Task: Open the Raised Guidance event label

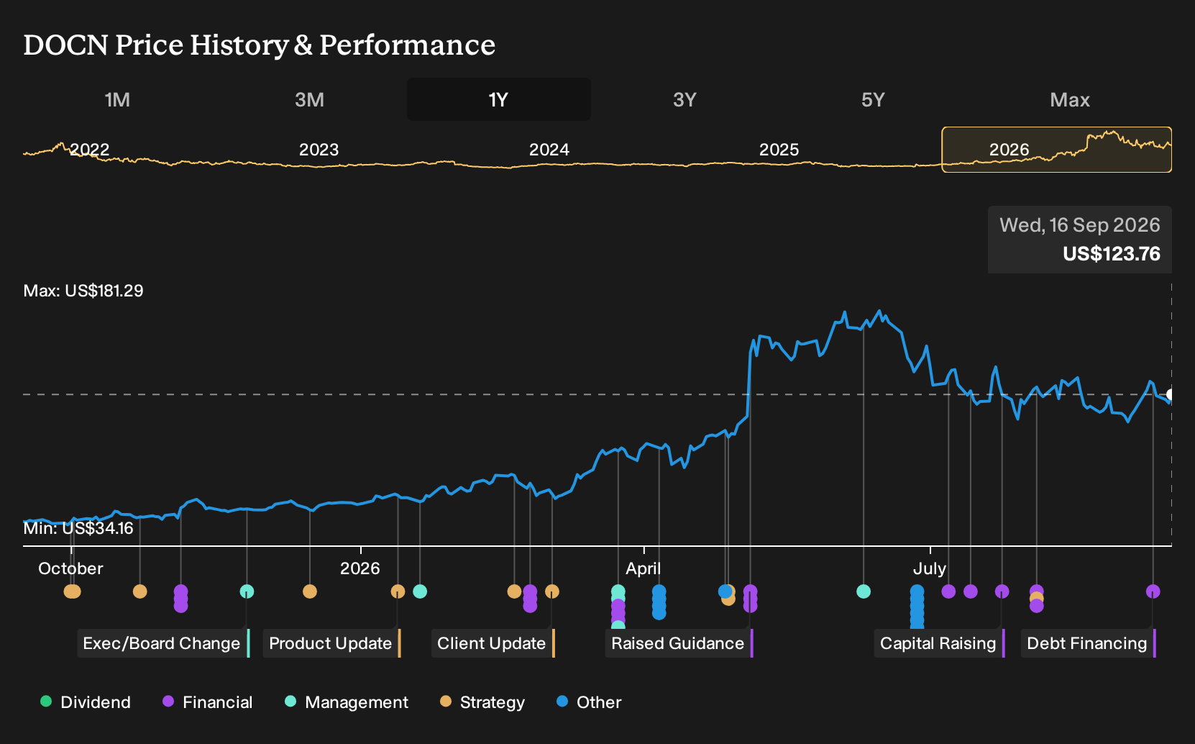Action: tap(679, 643)
